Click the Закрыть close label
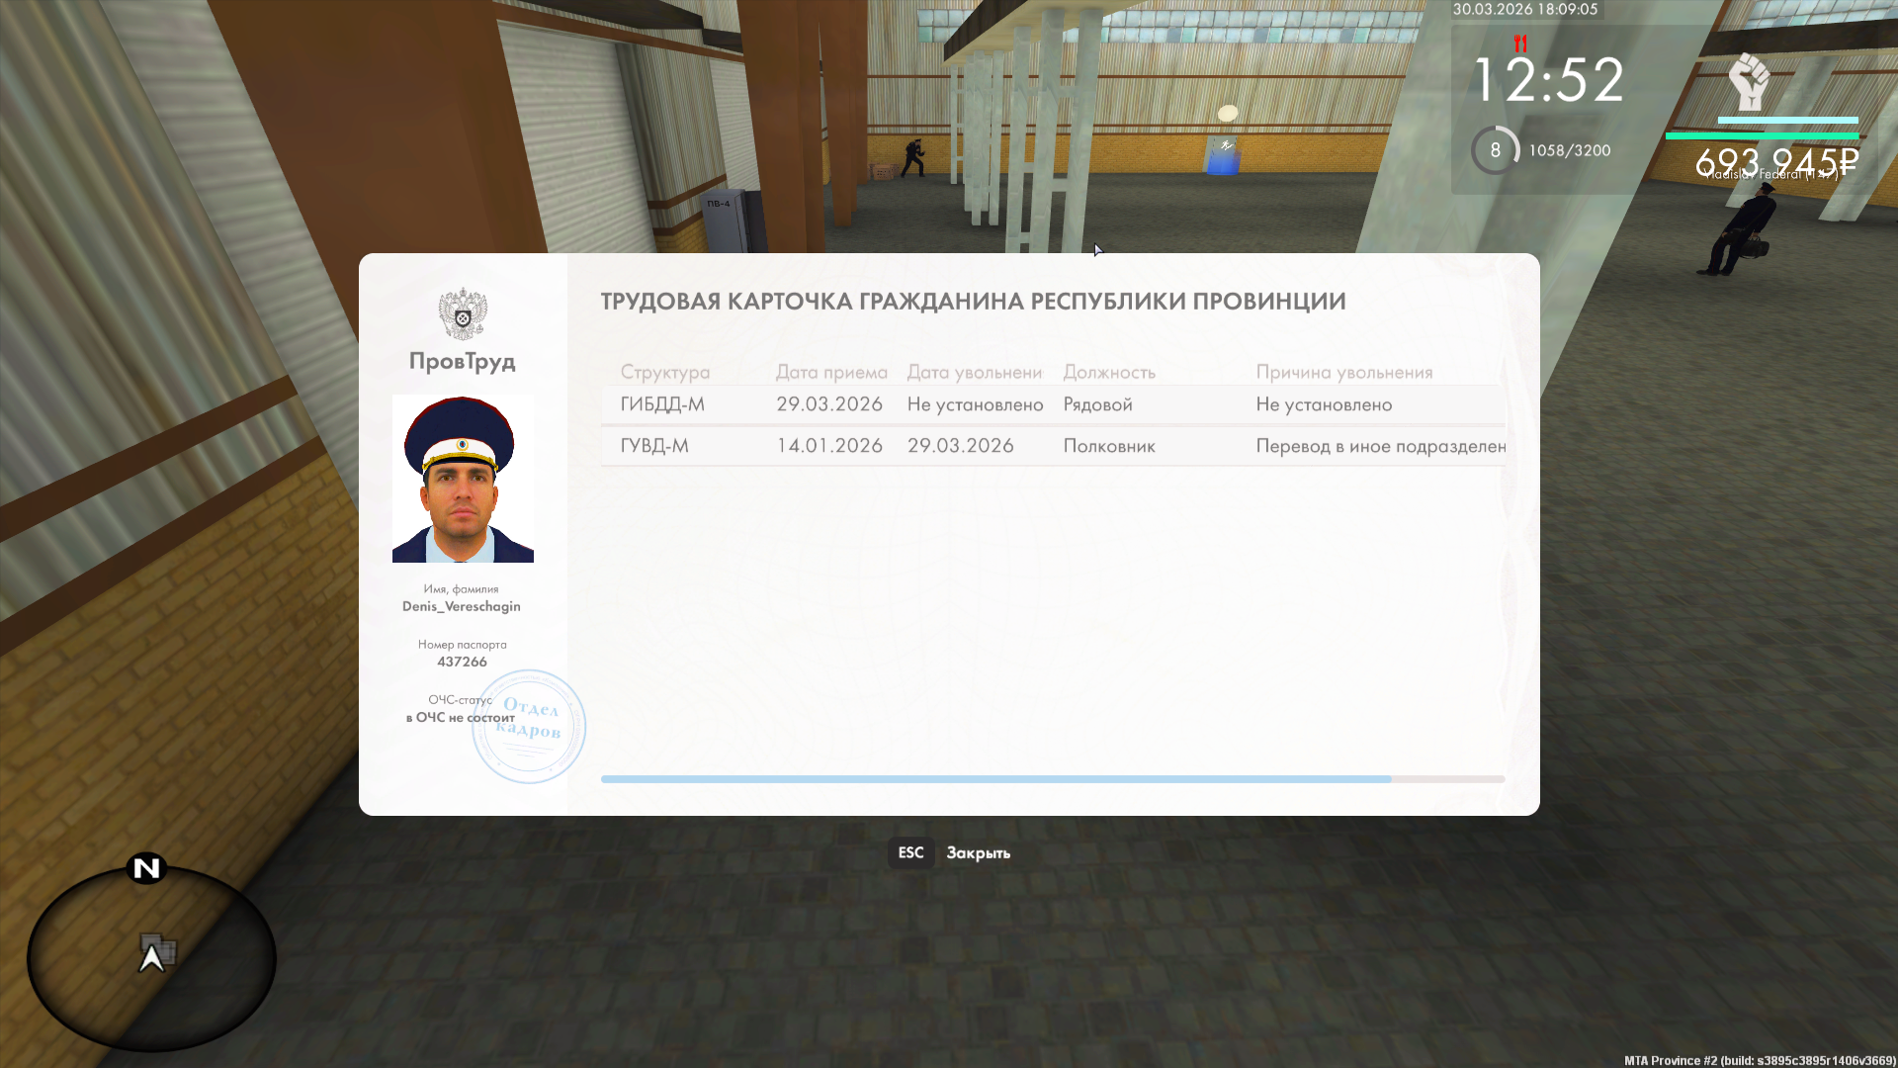1898x1068 pixels. pyautogui.click(x=978, y=852)
